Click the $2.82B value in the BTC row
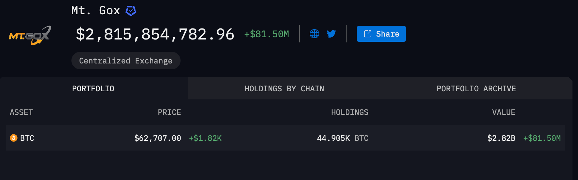The width and height of the screenshot is (578, 180). coord(501,138)
